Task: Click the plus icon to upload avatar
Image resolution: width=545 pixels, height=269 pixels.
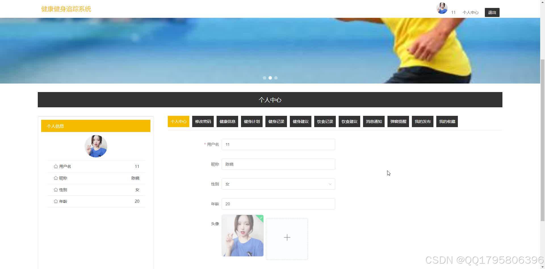Action: [x=287, y=238]
